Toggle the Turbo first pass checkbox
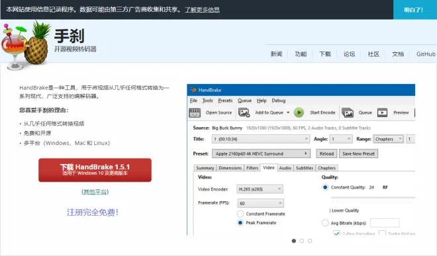 [382, 233]
